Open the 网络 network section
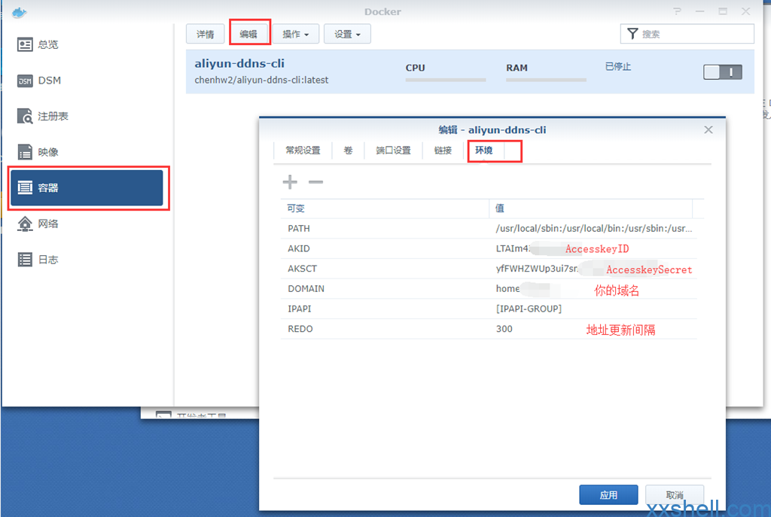 tap(87, 224)
